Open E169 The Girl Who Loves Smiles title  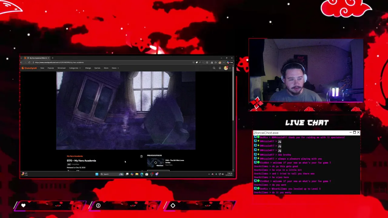click(x=175, y=161)
